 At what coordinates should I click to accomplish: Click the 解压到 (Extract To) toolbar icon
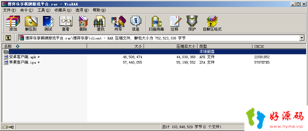tap(31, 21)
